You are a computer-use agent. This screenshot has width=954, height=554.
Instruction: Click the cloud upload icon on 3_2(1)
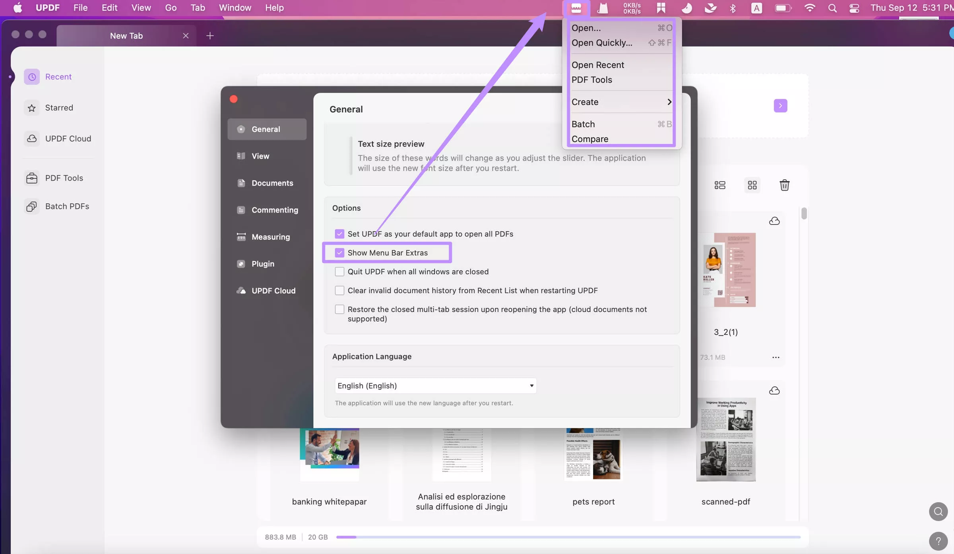click(774, 221)
